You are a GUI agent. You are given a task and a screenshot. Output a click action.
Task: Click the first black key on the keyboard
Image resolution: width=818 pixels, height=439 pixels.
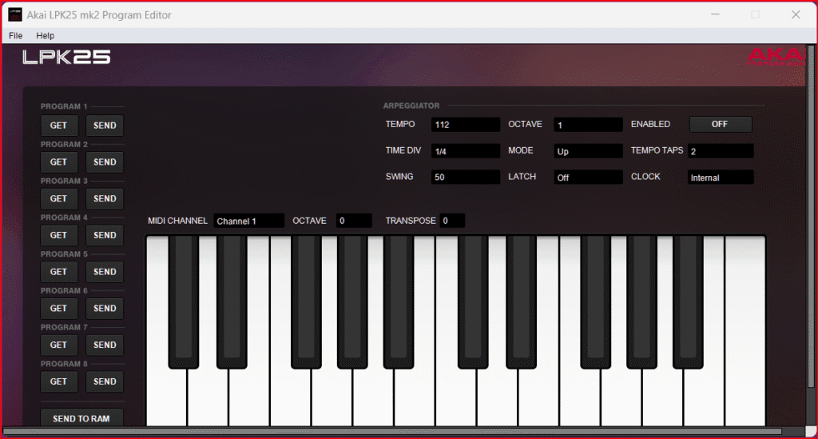click(x=184, y=301)
